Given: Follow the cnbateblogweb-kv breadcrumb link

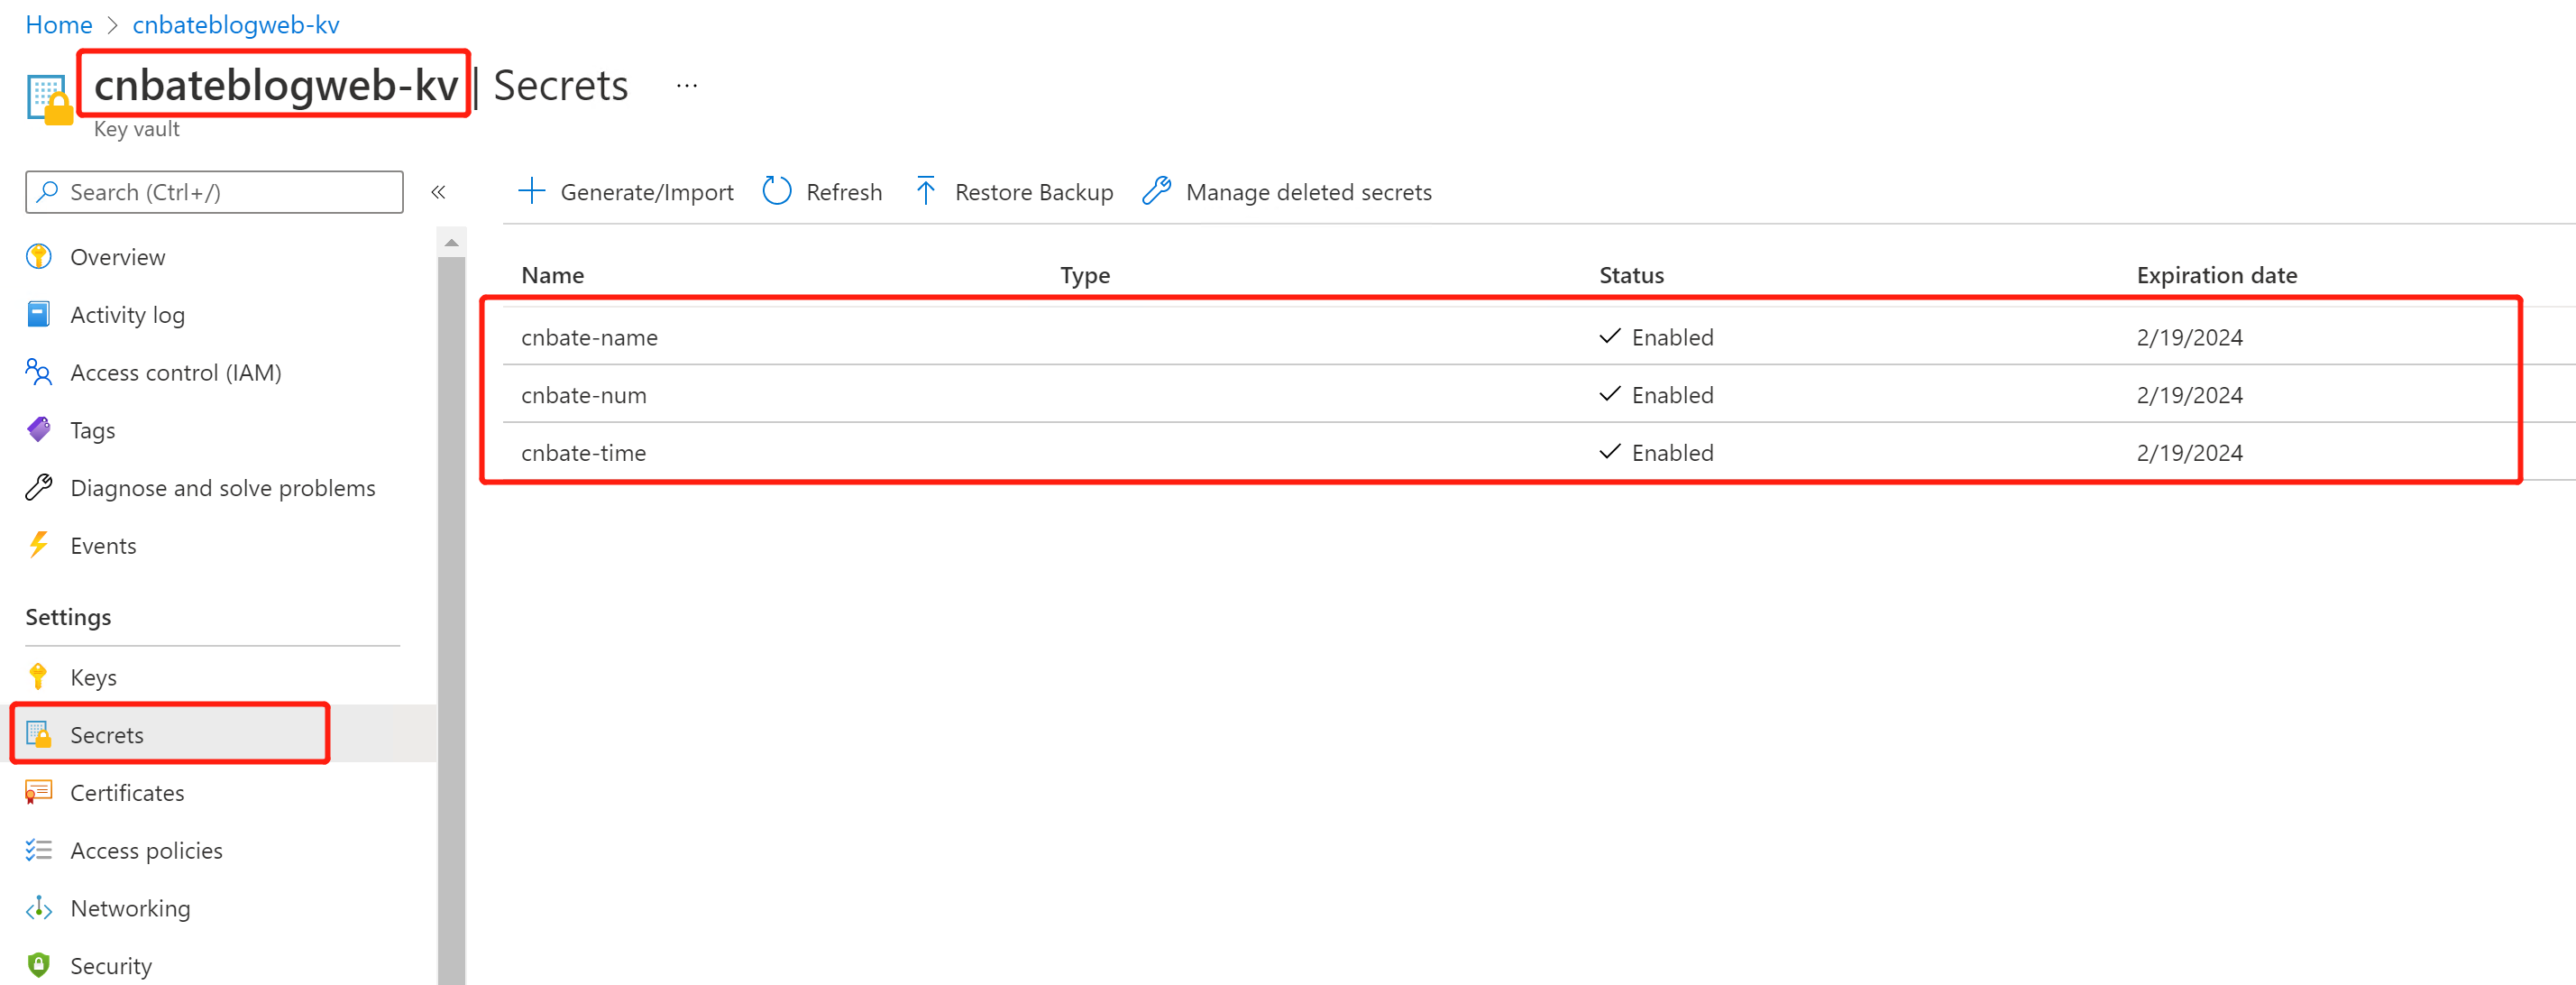Looking at the screenshot, I should (236, 25).
